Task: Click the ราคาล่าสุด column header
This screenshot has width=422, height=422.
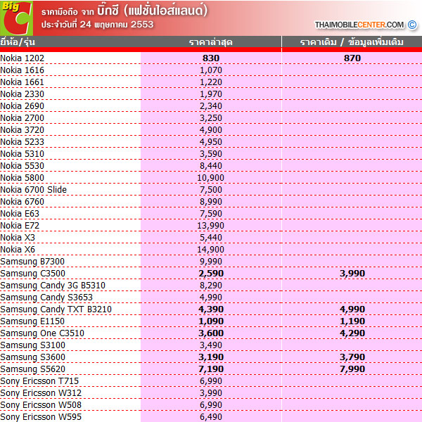Action: 211,42
